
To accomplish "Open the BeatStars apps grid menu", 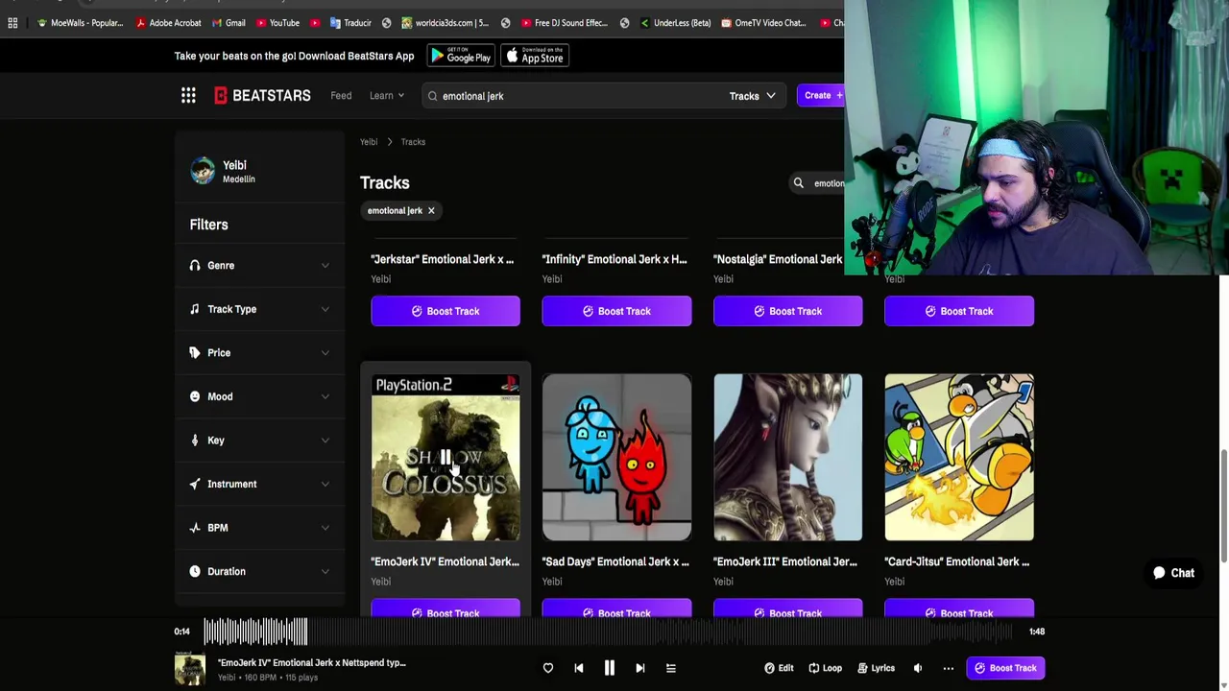I will [188, 95].
